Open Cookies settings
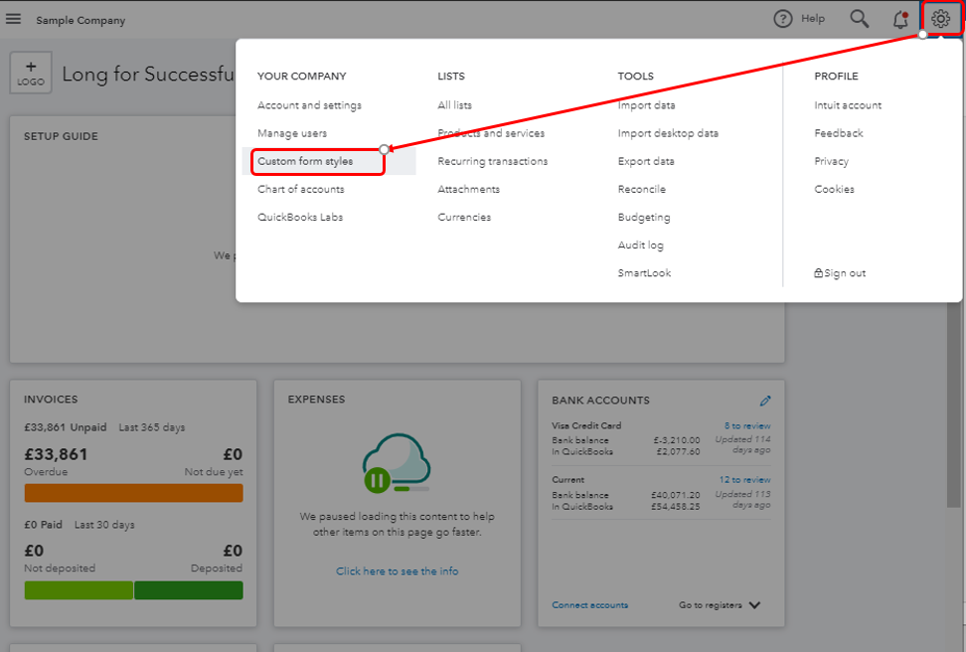This screenshot has width=966, height=652. coord(834,189)
